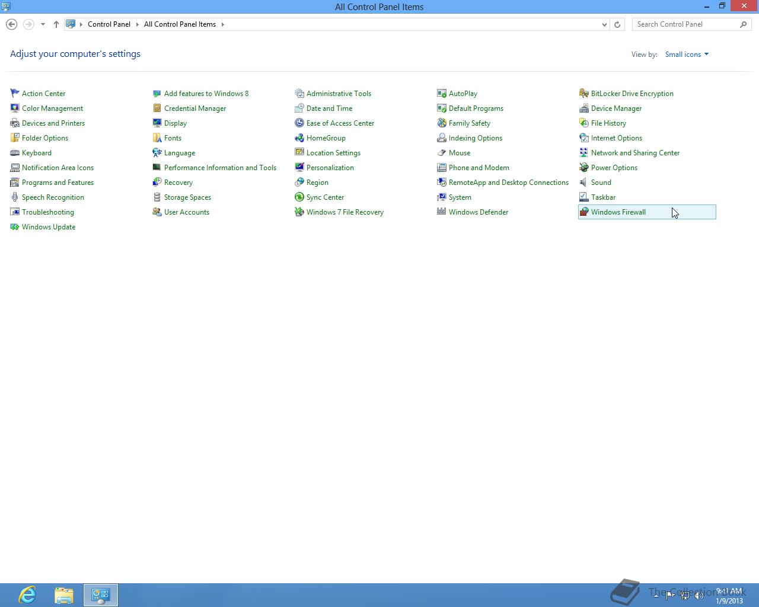
Task: Click the BitLocker Drive Encryption icon
Action: (x=584, y=93)
